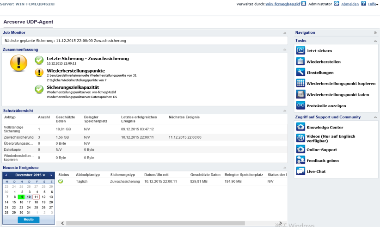The width and height of the screenshot is (380, 227).
Task: Click the large yellow warning summary icon
Action: (18, 63)
